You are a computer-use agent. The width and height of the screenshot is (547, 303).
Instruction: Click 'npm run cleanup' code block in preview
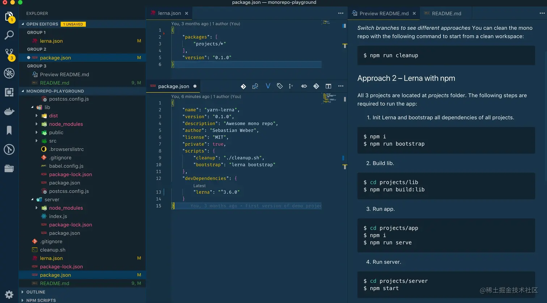[x=446, y=55]
